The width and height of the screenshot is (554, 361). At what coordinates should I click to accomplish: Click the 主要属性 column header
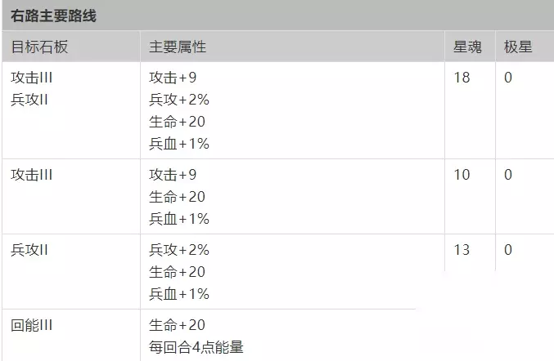(x=177, y=47)
